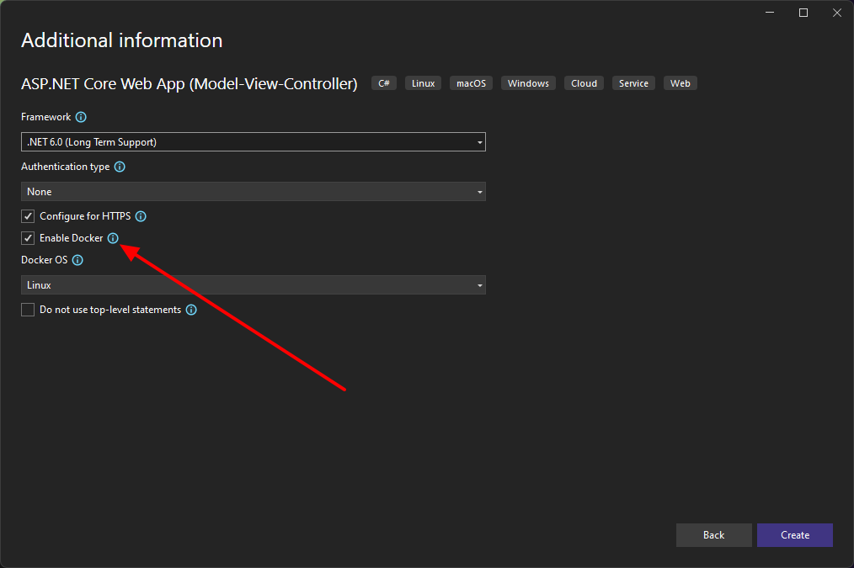Screen dimensions: 854x568
Task: Close the Additional information dialog
Action: click(x=837, y=13)
